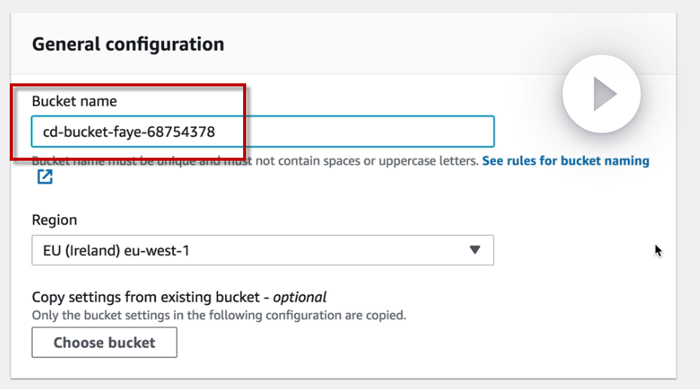Click the Copy settings from existing bucket label
Screen dimensions: 700x389
151,297
